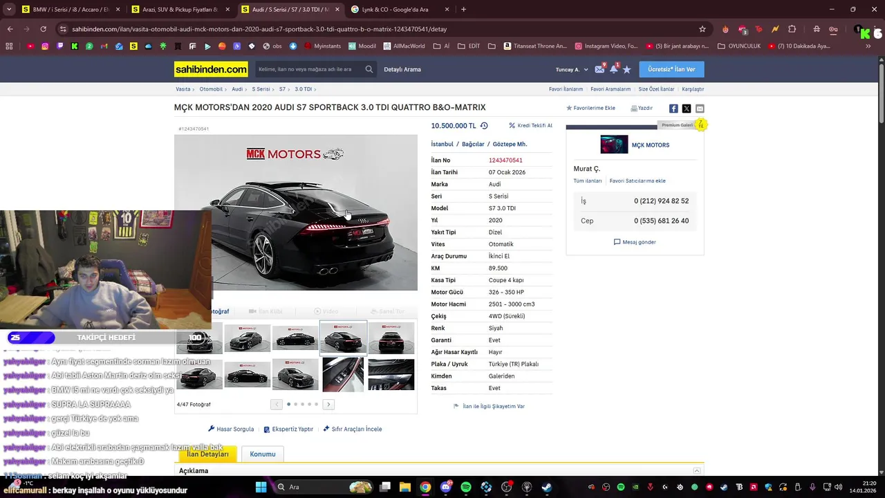
Task: Click the first thumbnail page dot
Action: coord(288,404)
